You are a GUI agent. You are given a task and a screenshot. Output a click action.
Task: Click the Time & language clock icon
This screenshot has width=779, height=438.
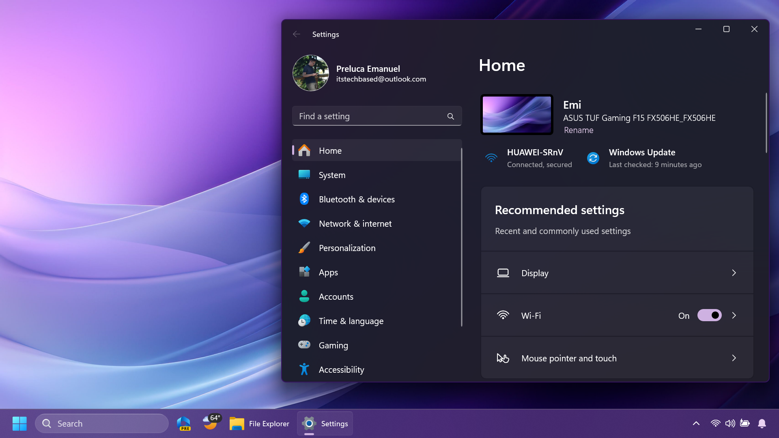pyautogui.click(x=304, y=321)
